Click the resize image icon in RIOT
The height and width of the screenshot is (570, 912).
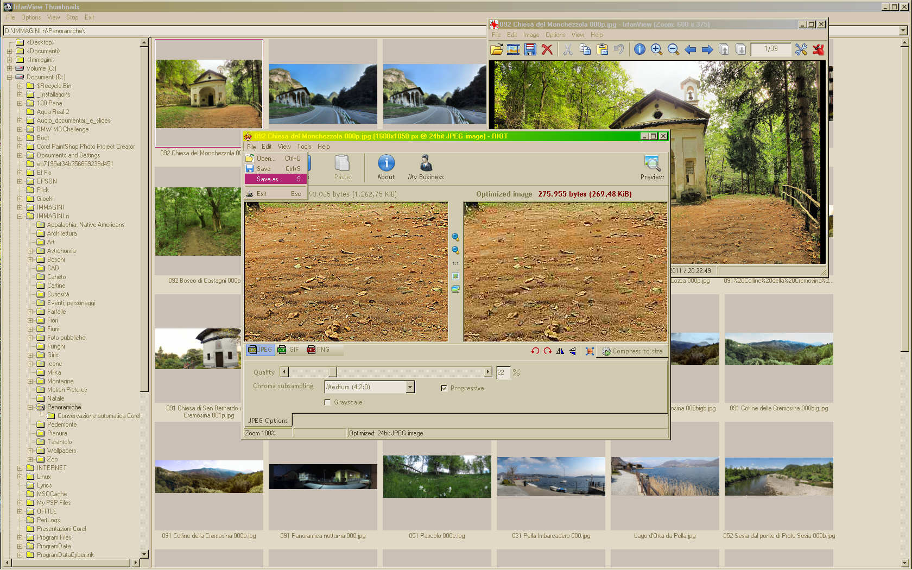click(x=590, y=351)
